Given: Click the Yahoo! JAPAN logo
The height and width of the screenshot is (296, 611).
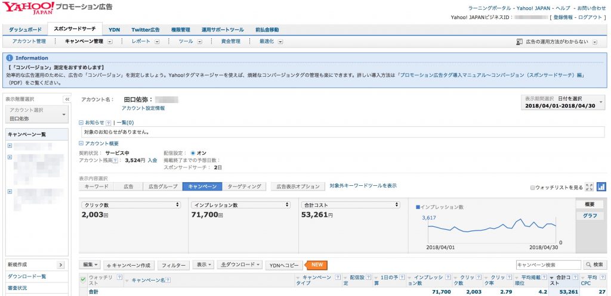Looking at the screenshot, I should 28,7.
